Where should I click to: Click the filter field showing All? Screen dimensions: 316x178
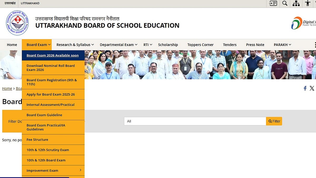click(195, 121)
